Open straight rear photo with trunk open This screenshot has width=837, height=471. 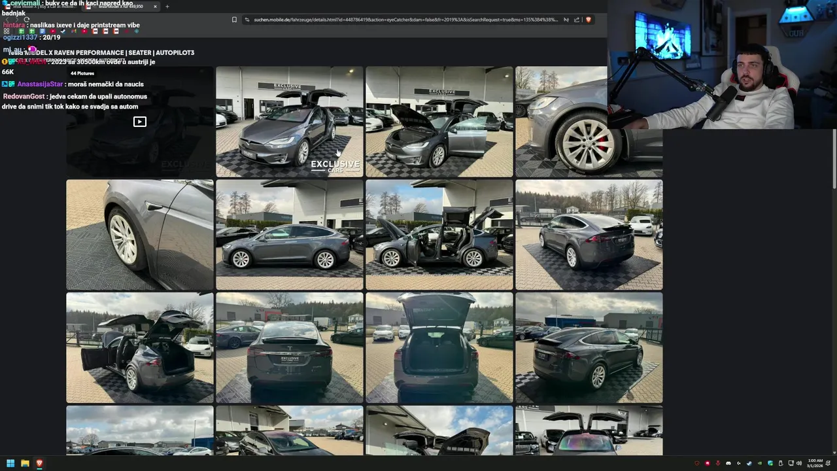click(x=439, y=347)
